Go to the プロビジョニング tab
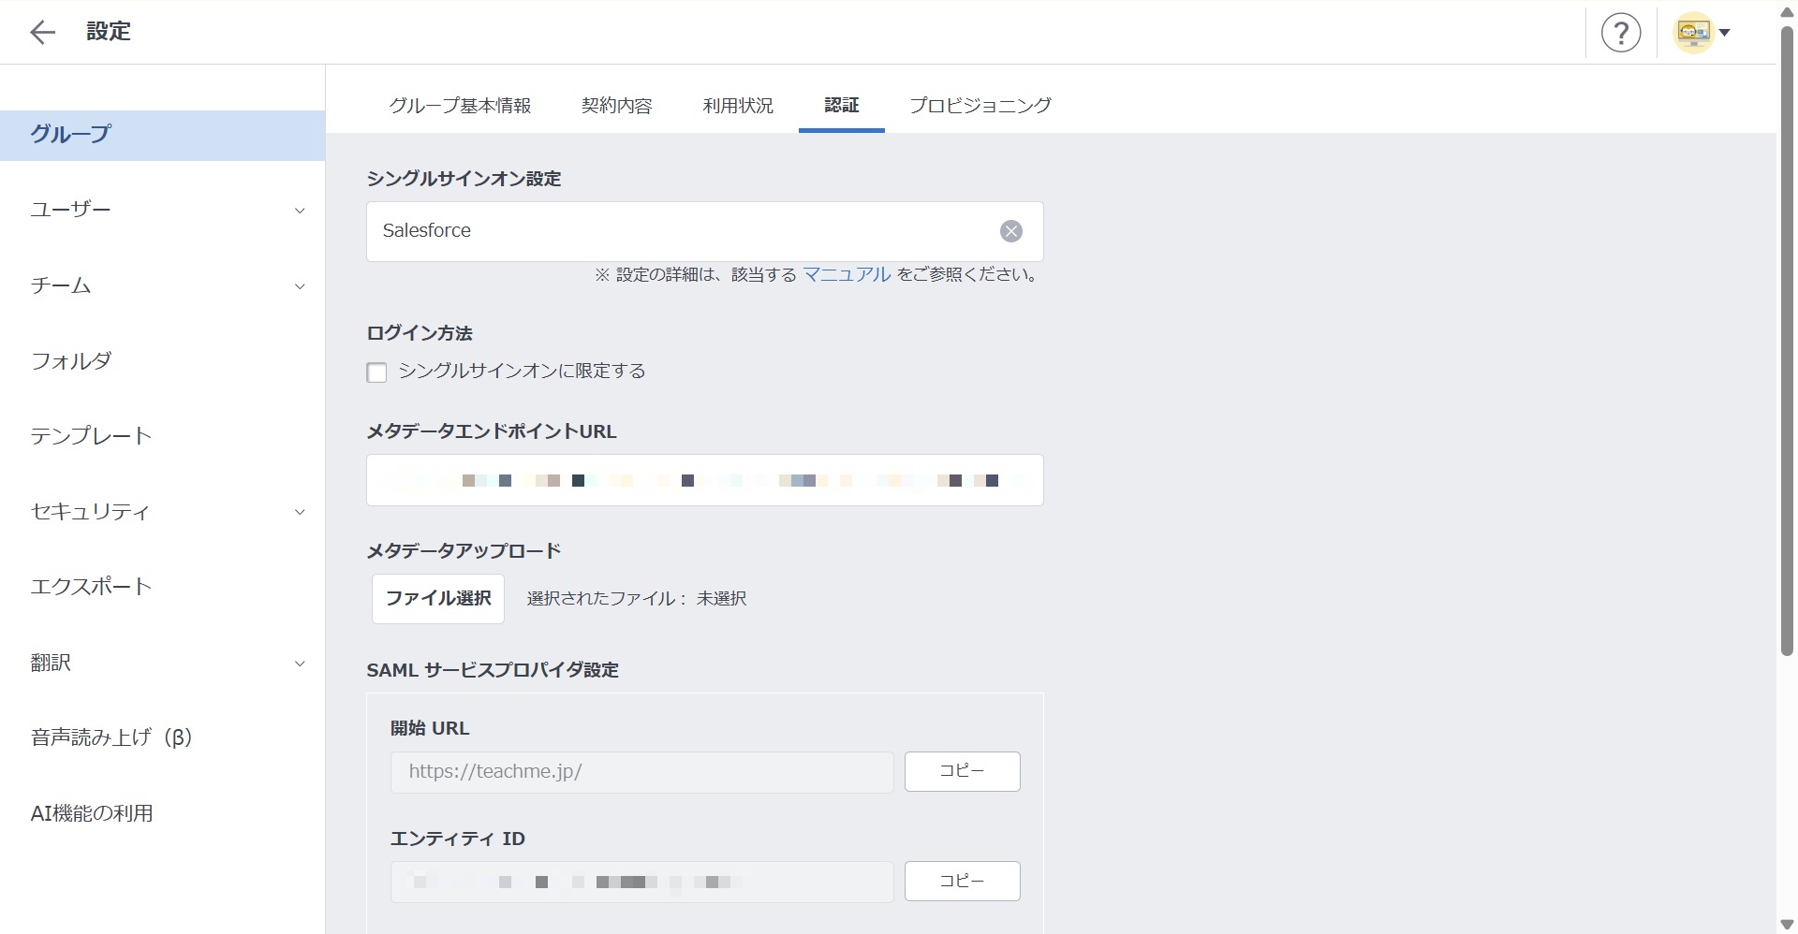The image size is (1798, 934). 980,106
